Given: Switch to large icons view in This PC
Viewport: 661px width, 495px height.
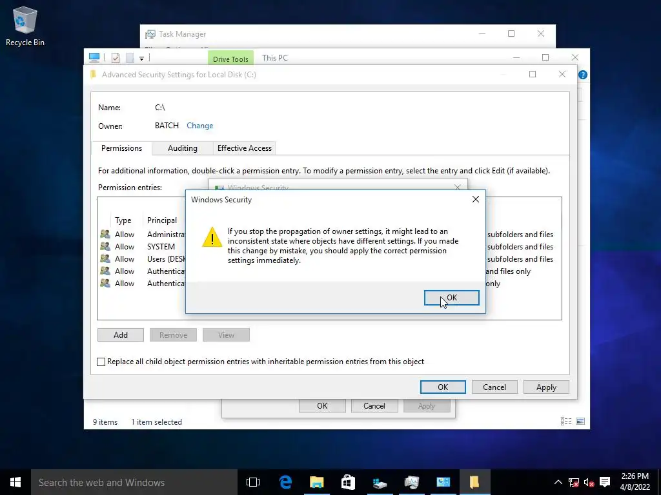Looking at the screenshot, I should pyautogui.click(x=580, y=422).
